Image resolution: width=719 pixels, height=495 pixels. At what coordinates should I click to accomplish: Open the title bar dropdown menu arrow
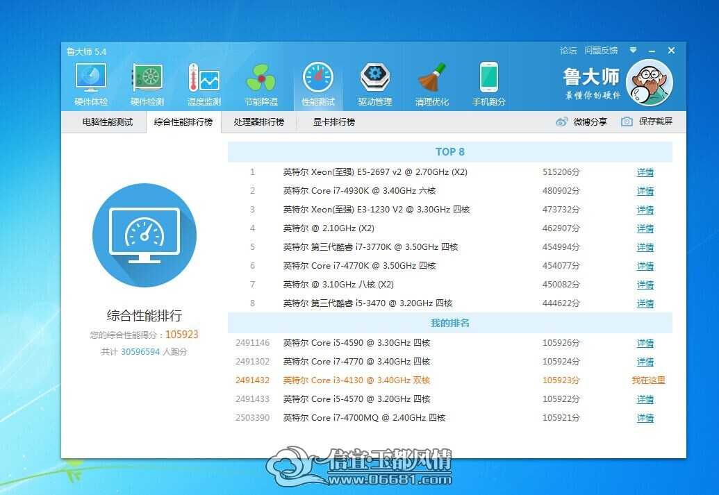click(x=633, y=50)
